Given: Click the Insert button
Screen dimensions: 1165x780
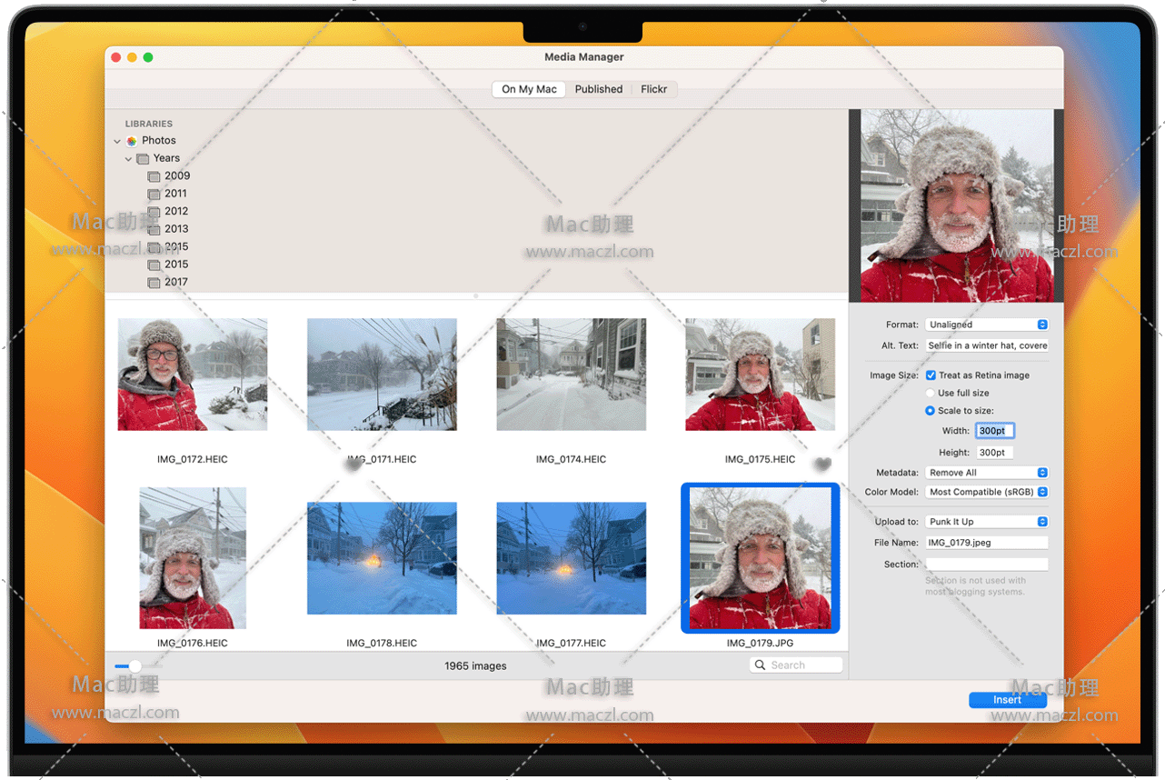Looking at the screenshot, I should coord(1007,700).
